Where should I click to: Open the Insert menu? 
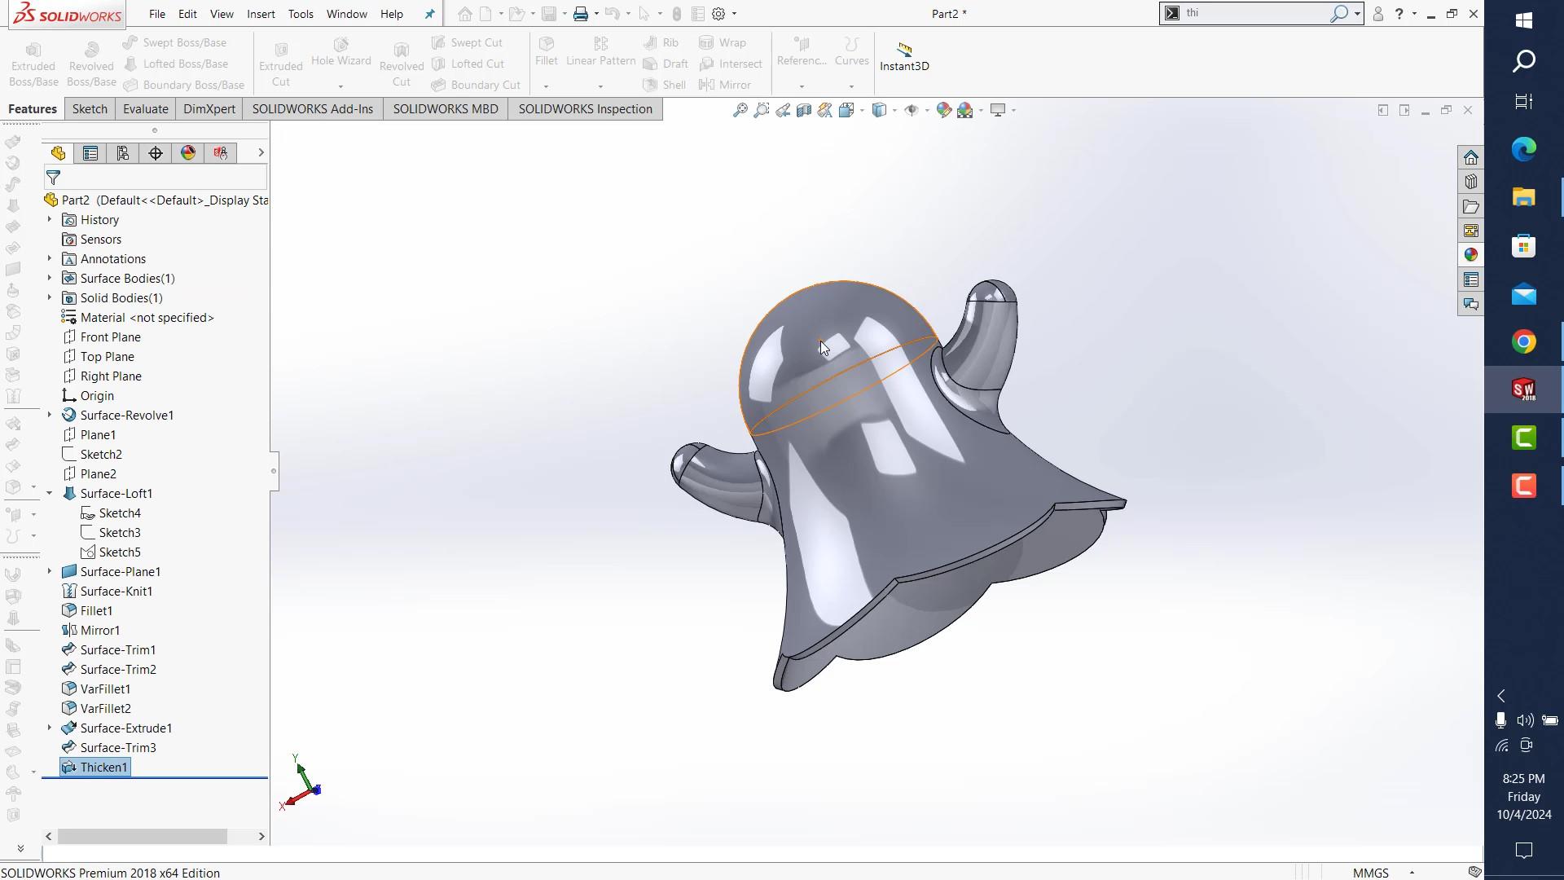pyautogui.click(x=261, y=14)
